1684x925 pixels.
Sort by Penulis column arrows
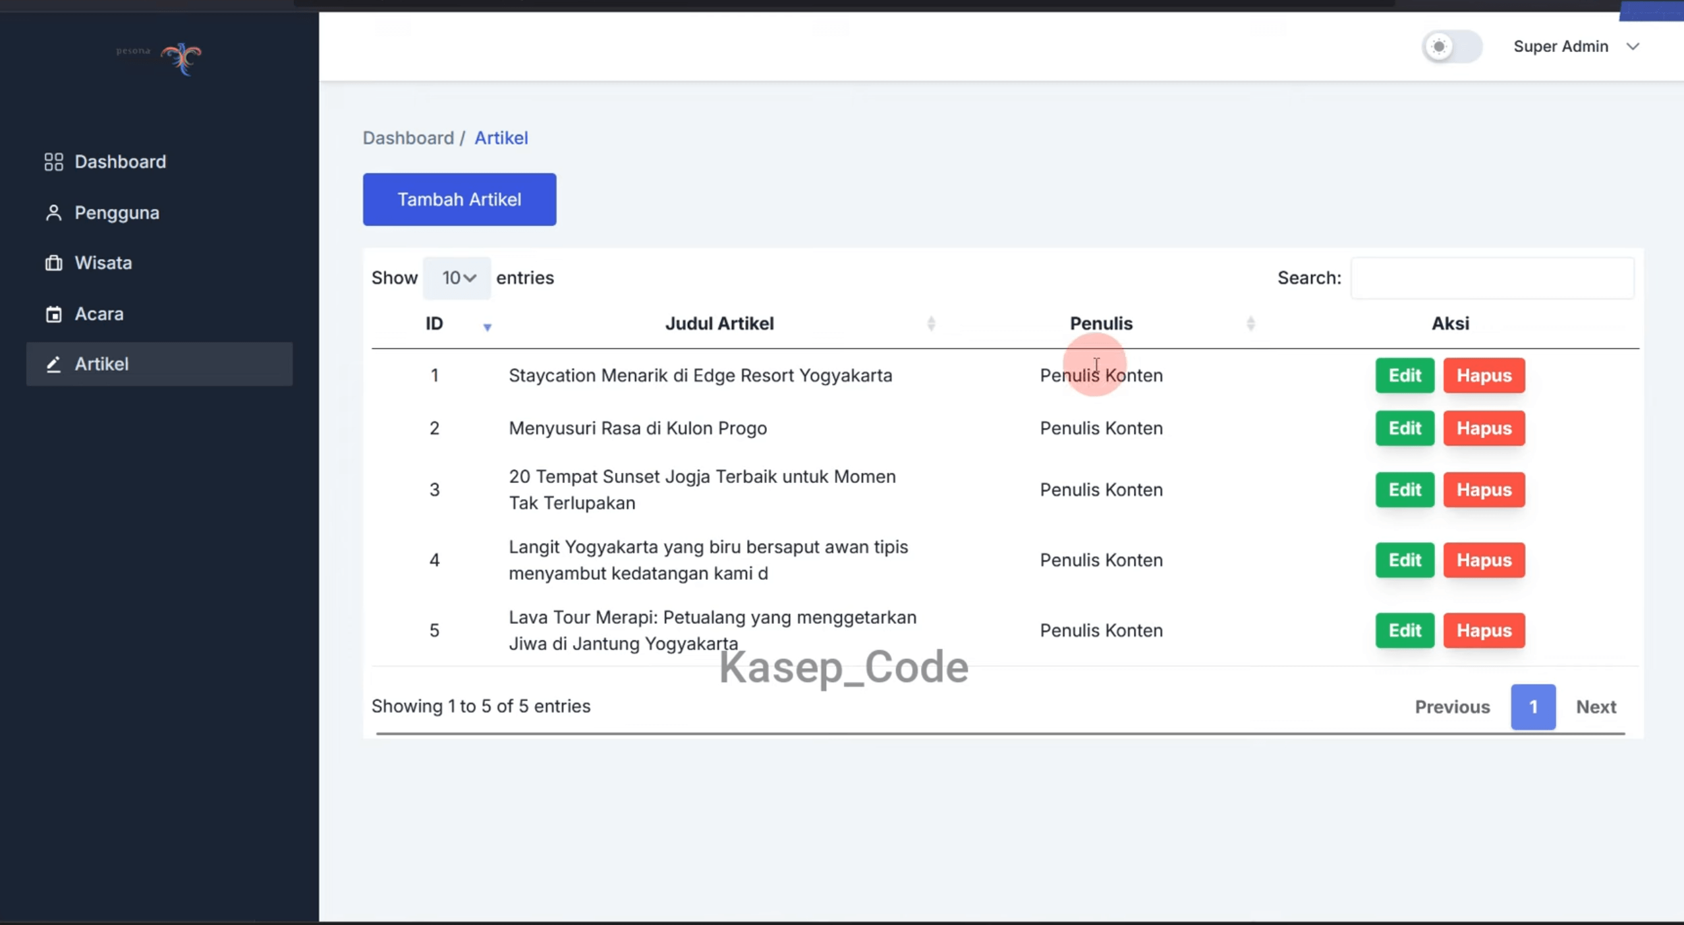(1250, 323)
